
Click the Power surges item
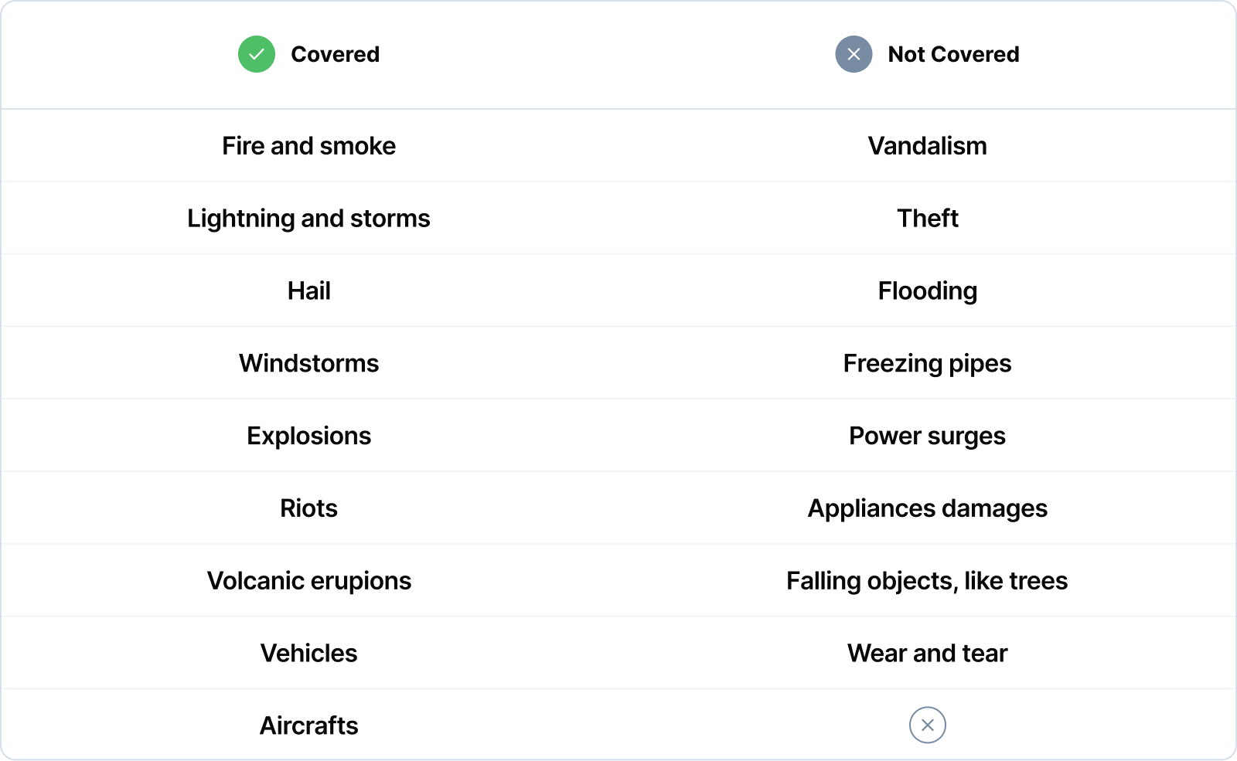click(927, 436)
